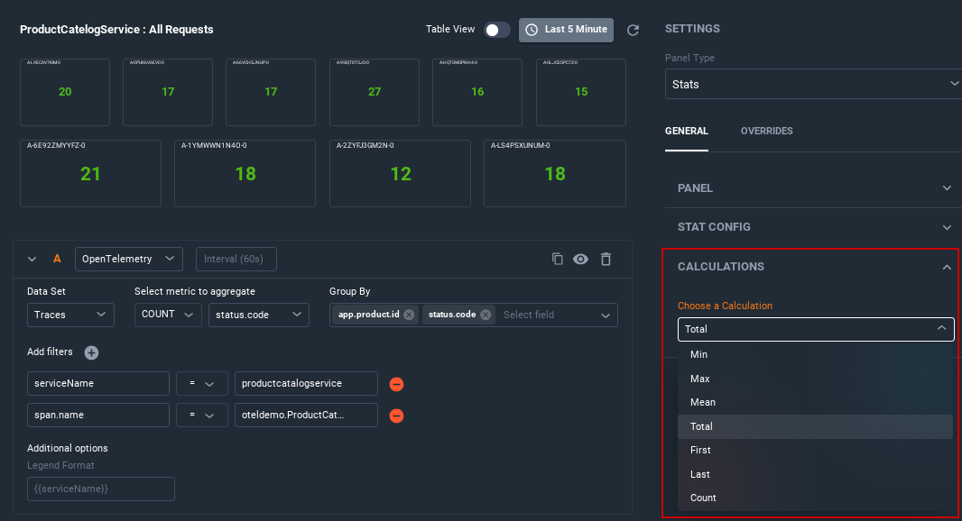Image resolution: width=962 pixels, height=521 pixels.
Task: Add a new filter with the plus icon
Action: click(90, 352)
